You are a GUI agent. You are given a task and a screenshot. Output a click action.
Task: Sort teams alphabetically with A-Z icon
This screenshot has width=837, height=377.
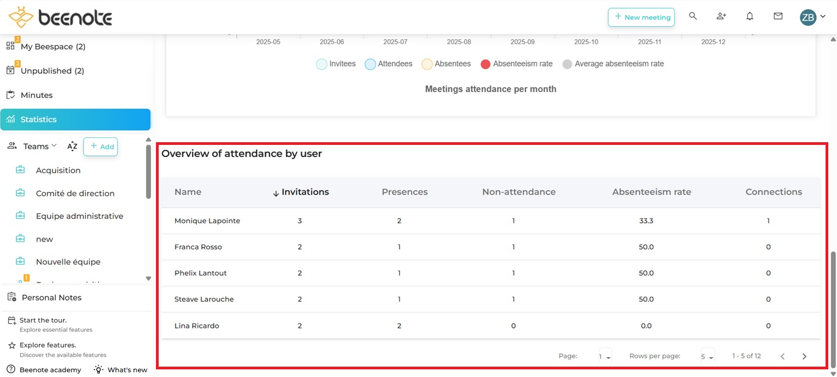point(72,146)
